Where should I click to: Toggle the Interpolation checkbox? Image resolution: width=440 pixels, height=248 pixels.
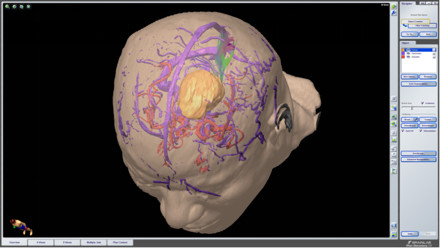421,131
